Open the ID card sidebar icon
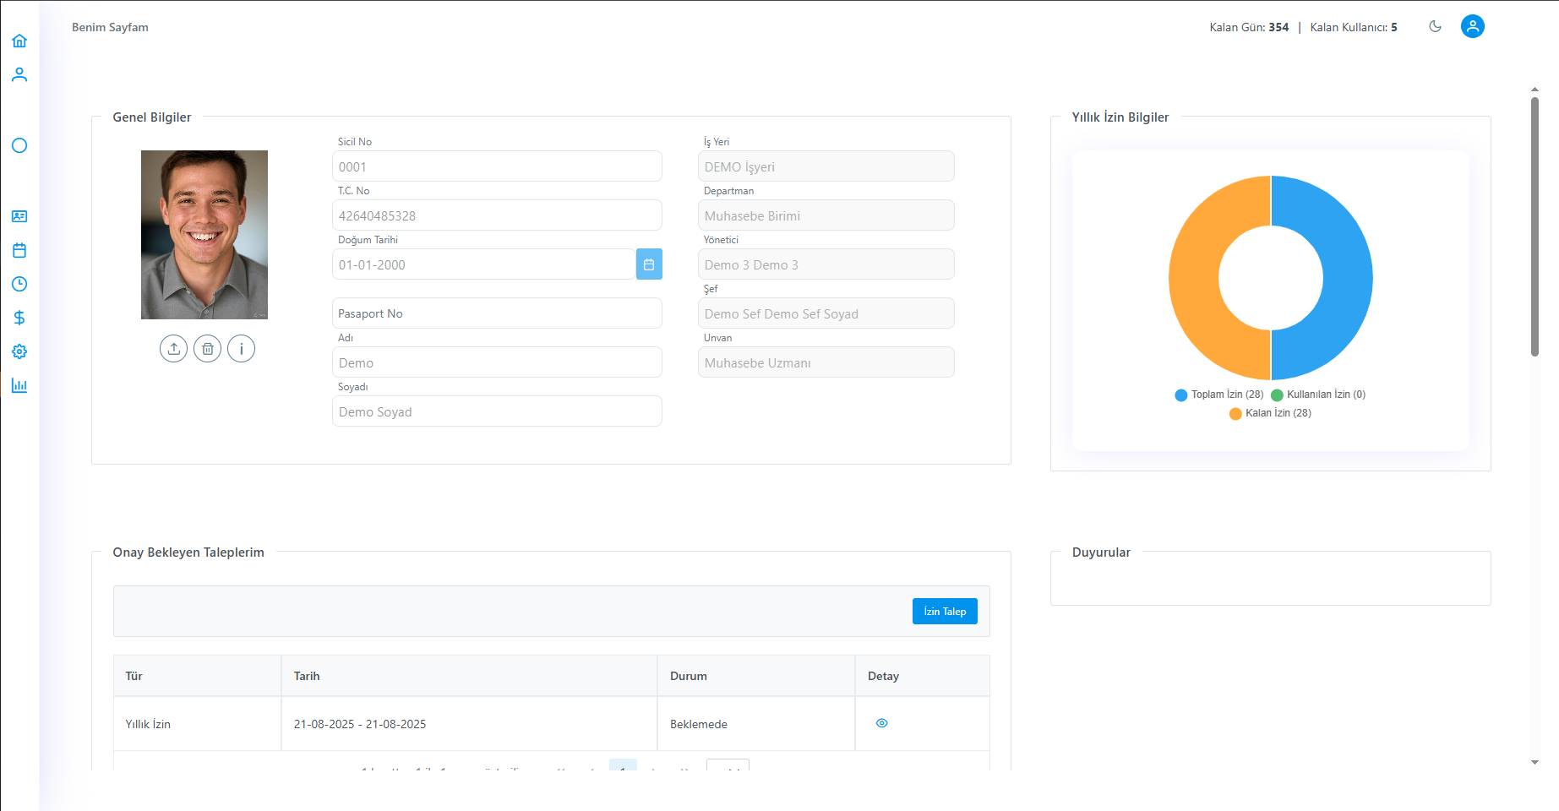This screenshot has width=1559, height=811. click(19, 216)
